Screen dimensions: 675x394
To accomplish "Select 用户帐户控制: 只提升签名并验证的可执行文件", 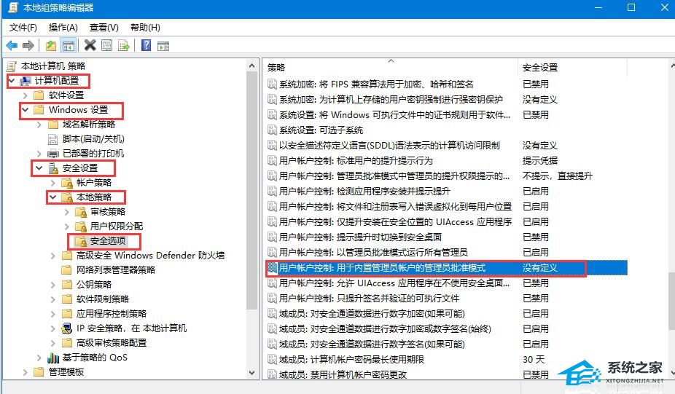I will click(x=369, y=299).
